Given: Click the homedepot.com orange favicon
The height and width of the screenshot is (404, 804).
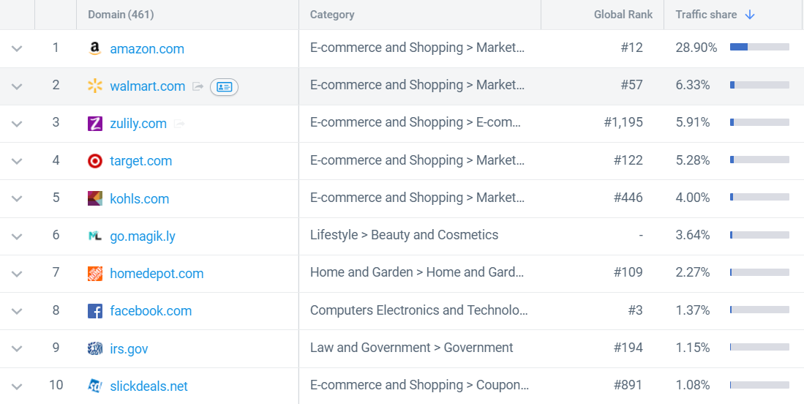Looking at the screenshot, I should 95,274.
